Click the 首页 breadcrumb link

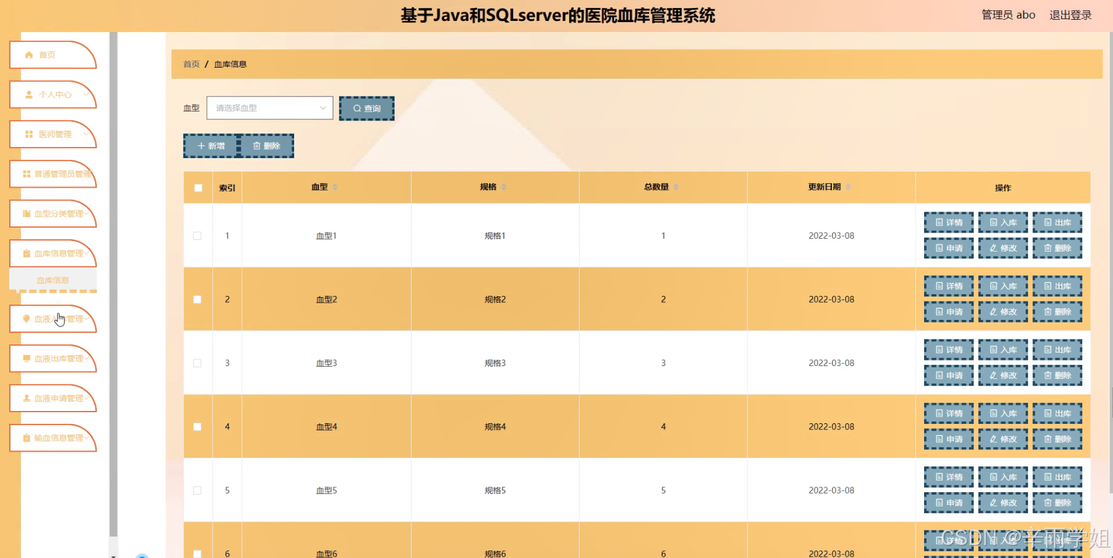(x=190, y=64)
